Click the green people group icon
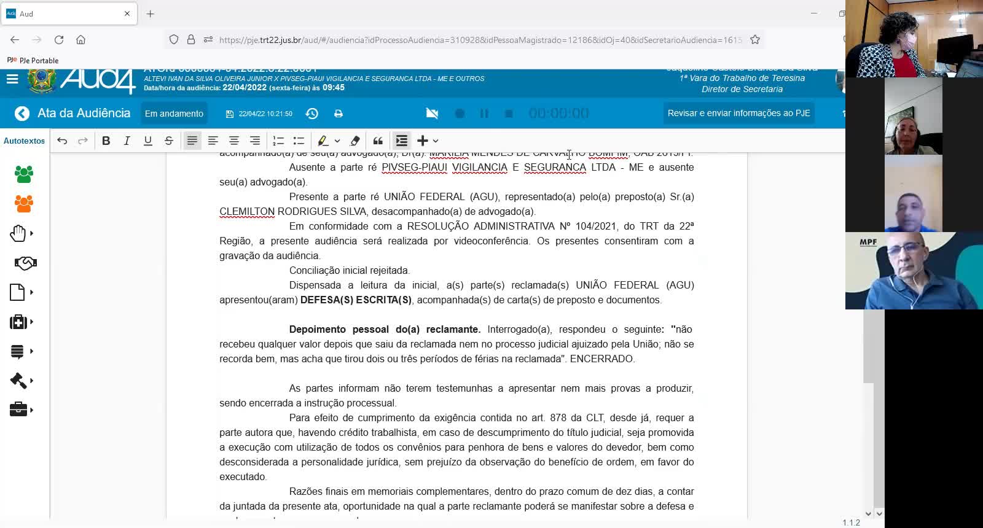Image resolution: width=983 pixels, height=528 pixels. tap(24, 174)
